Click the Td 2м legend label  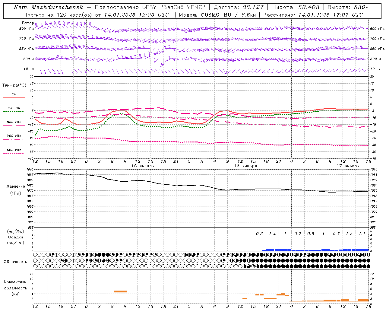point(14,108)
